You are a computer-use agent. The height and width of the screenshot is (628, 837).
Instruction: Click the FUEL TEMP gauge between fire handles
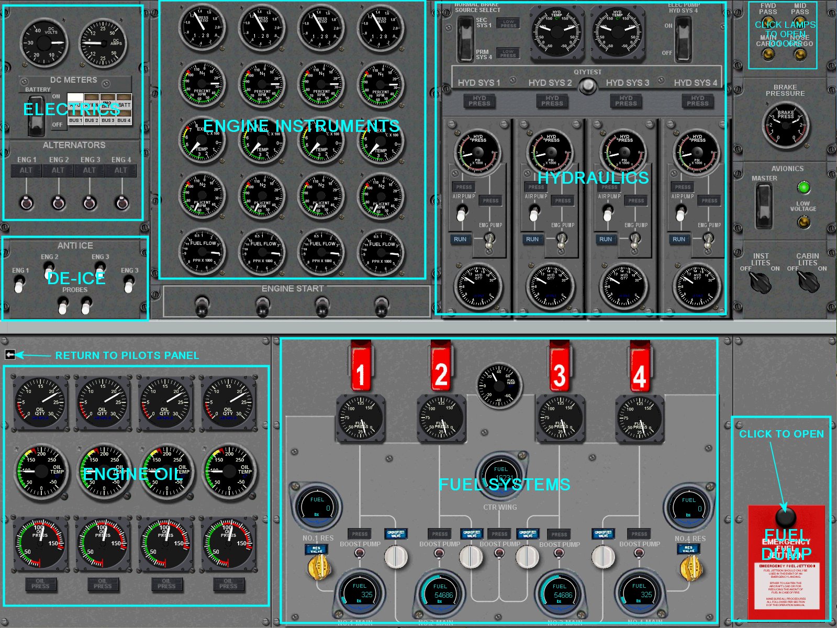point(499,385)
